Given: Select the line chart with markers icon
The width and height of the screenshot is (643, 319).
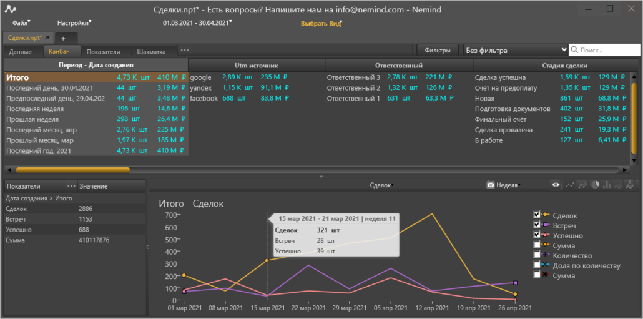Looking at the screenshot, I should click(x=582, y=185).
